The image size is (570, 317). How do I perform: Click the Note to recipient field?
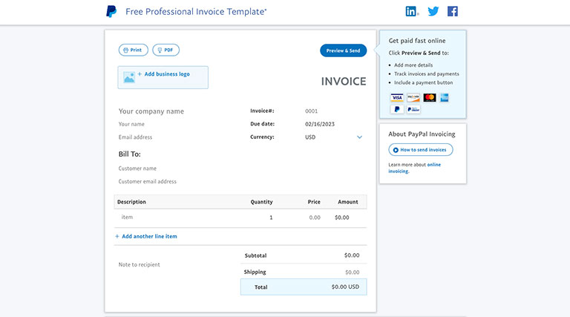tap(140, 264)
